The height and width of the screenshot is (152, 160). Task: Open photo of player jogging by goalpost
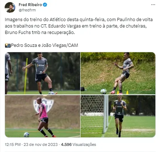point(118,116)
